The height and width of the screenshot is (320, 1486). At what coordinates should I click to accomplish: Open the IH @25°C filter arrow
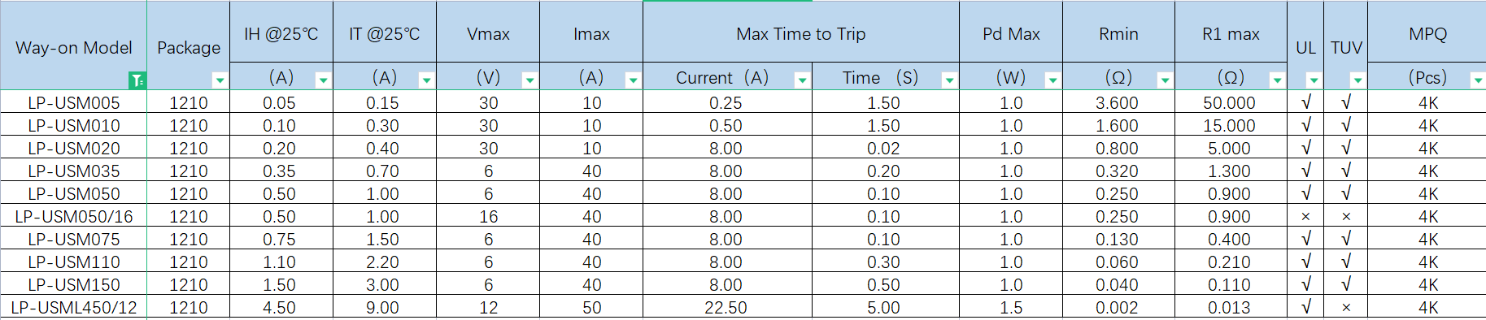click(x=323, y=80)
